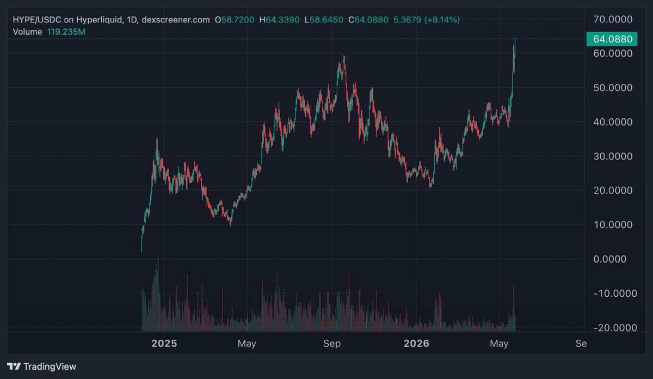This screenshot has width=653, height=379.
Task: Click the 70.0000 price axis label
Action: coord(612,19)
